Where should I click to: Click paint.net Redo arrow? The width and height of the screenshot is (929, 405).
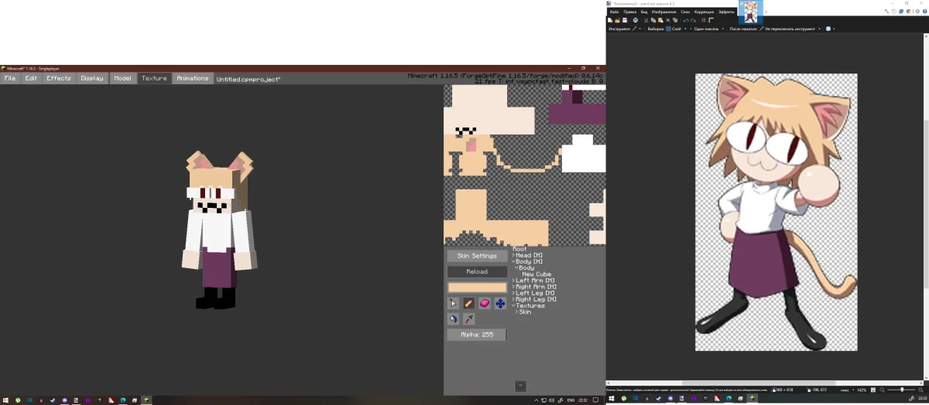point(693,20)
